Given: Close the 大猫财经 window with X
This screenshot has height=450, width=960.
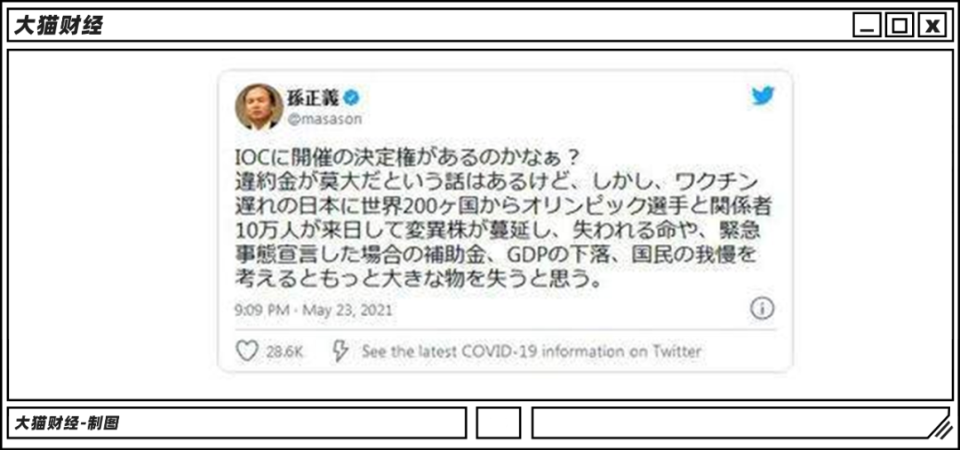Looking at the screenshot, I should tap(932, 26).
